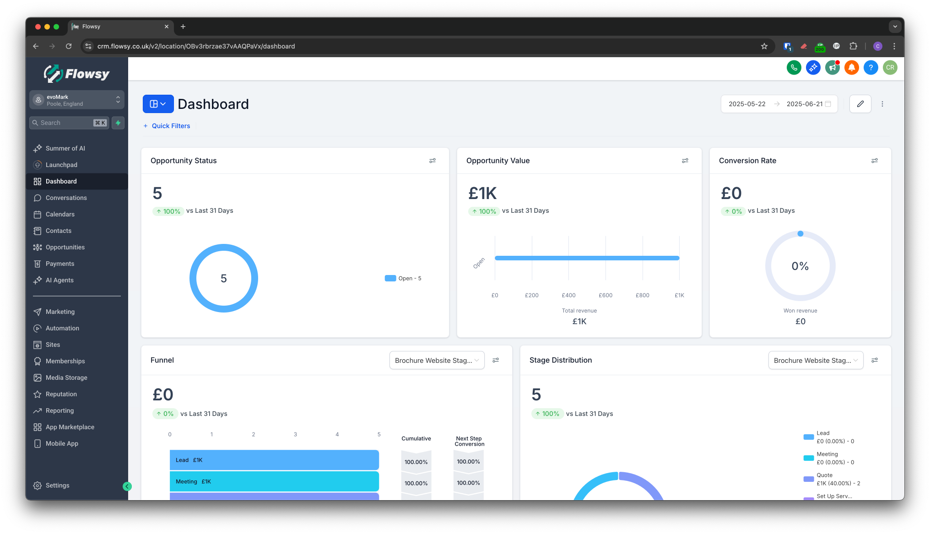Select end date 2025-06-21
Screen dimensions: 930x534
[x=804, y=104]
